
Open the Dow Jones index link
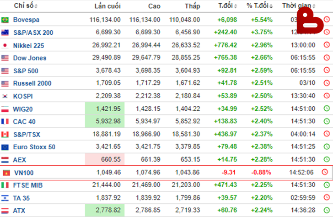tap(30, 58)
